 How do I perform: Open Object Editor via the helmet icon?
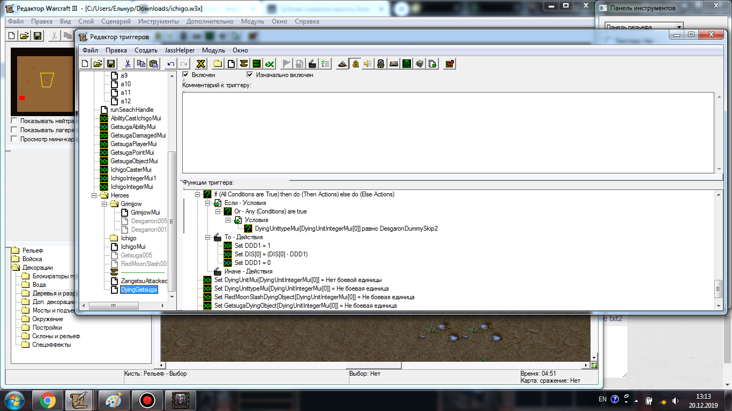coord(381,64)
